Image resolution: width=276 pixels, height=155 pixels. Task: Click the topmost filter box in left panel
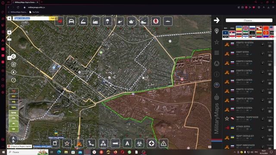tap(13, 91)
